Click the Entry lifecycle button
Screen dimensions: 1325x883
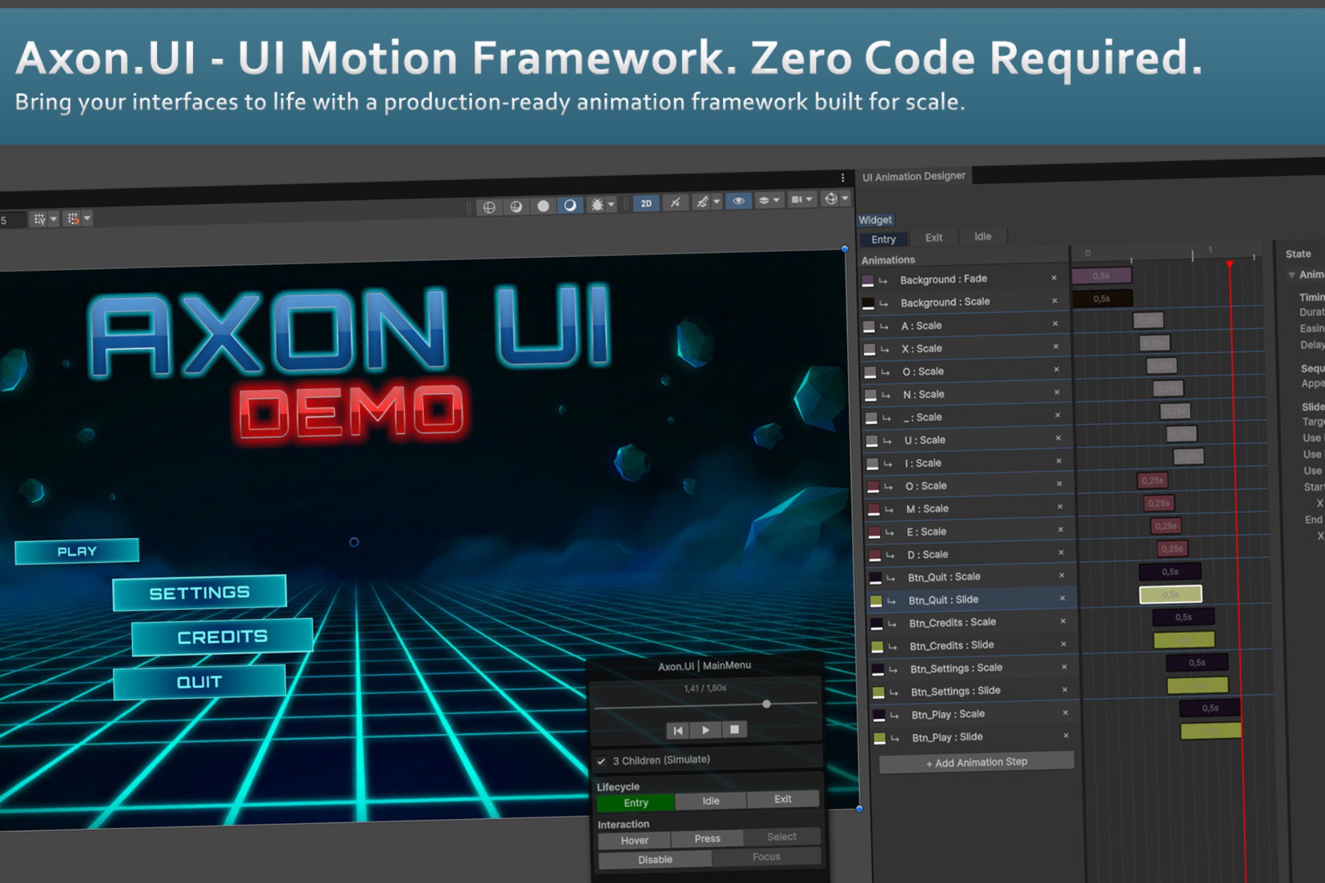point(636,803)
